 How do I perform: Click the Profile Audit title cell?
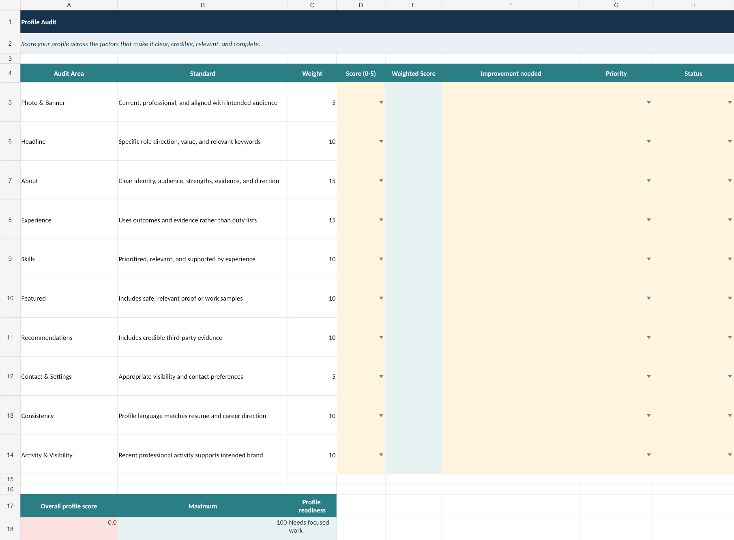tap(377, 22)
